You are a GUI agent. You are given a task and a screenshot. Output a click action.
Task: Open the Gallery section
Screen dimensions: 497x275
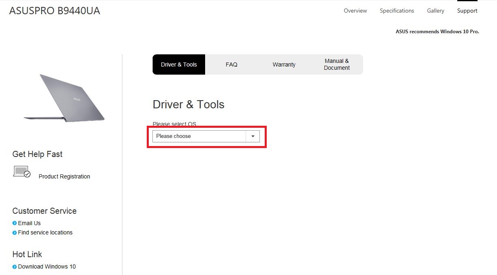tap(435, 11)
